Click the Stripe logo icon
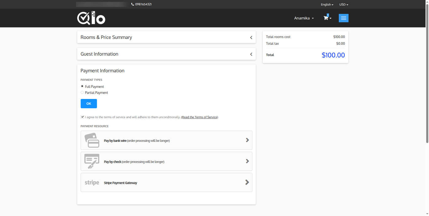The image size is (429, 216). [x=92, y=183]
